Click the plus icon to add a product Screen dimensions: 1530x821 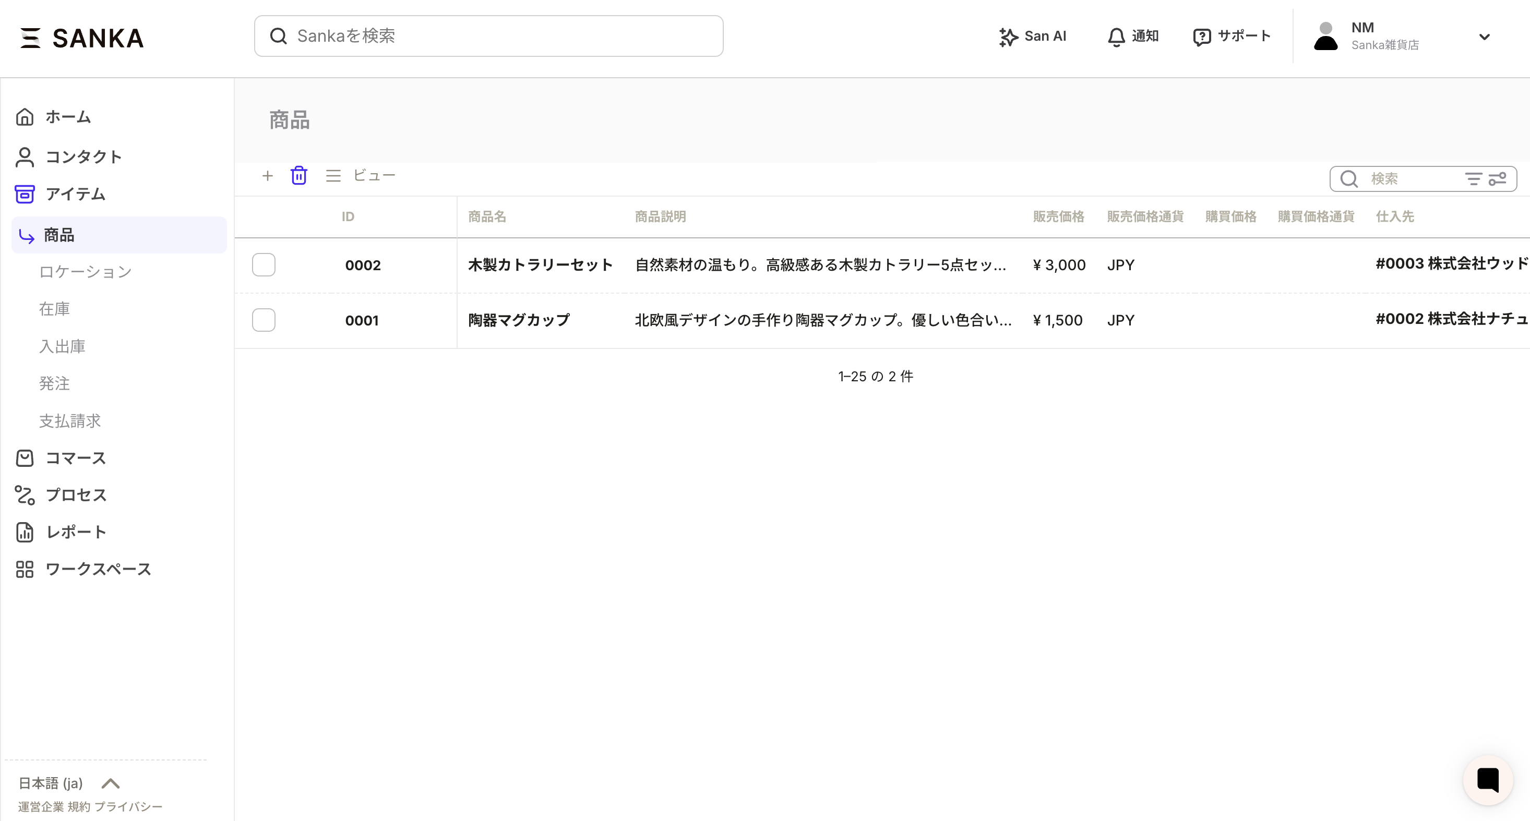click(267, 176)
